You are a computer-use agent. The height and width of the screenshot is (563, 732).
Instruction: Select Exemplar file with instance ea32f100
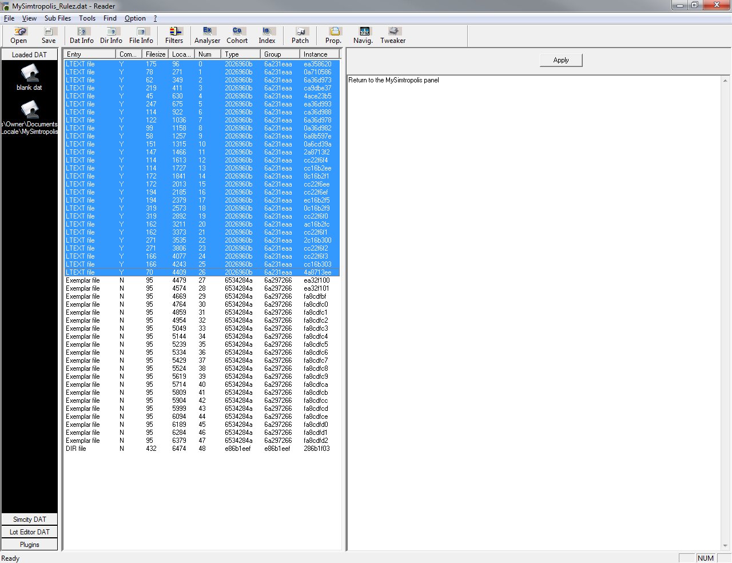click(x=202, y=280)
